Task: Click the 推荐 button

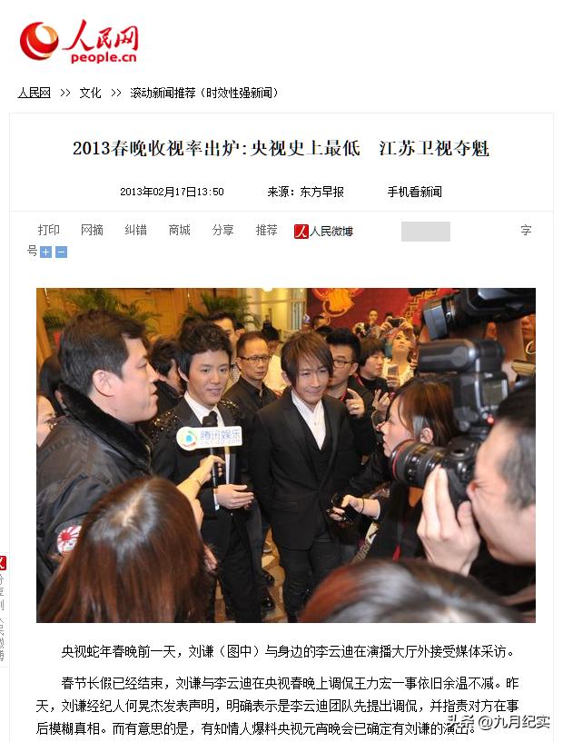Action: coord(266,230)
